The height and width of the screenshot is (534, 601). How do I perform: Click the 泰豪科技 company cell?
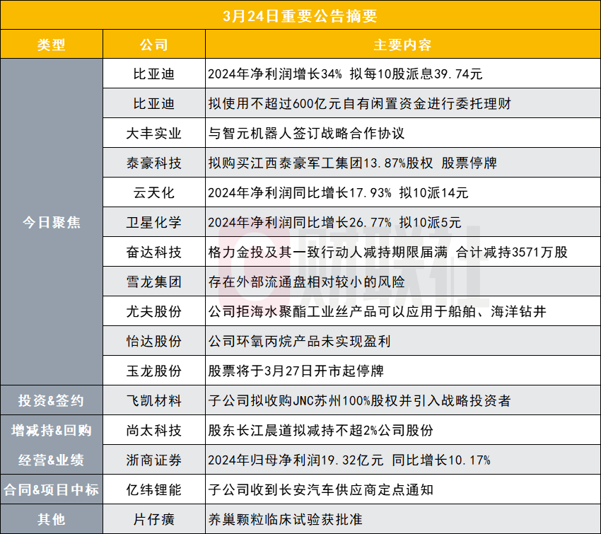point(154,163)
